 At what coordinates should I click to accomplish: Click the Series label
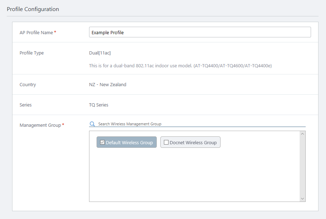(26, 105)
